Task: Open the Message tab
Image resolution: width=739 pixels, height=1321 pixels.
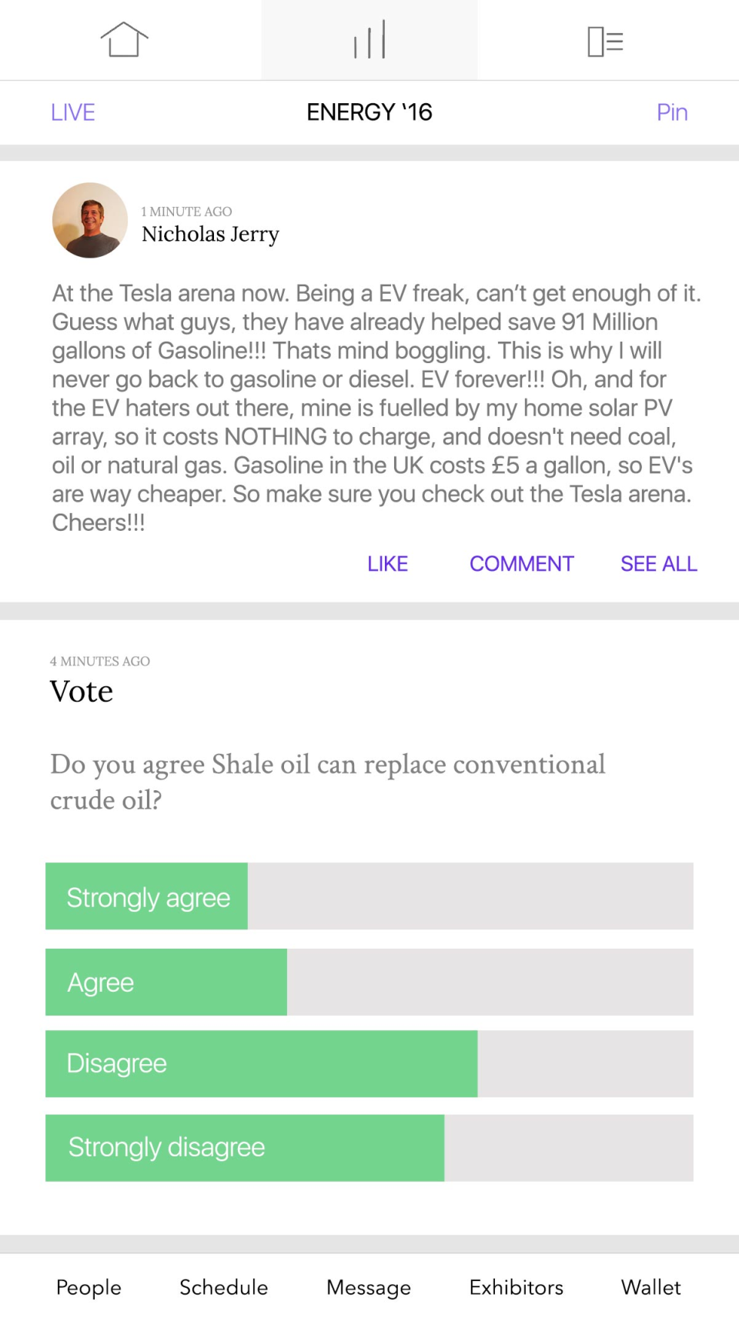Action: (369, 1287)
